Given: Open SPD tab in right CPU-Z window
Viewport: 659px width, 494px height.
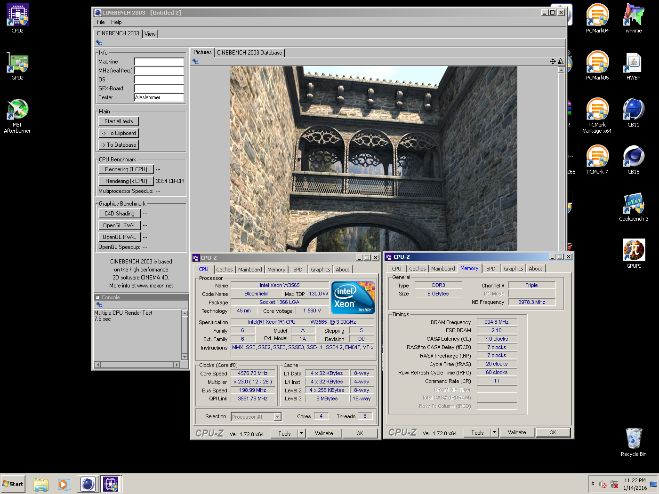Looking at the screenshot, I should pyautogui.click(x=491, y=269).
